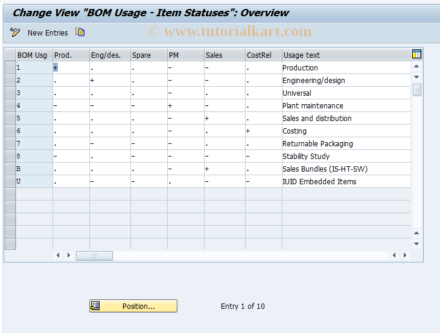This screenshot has height=333, width=440.
Task: Select the row for BOM usage B
Action: click(10, 169)
